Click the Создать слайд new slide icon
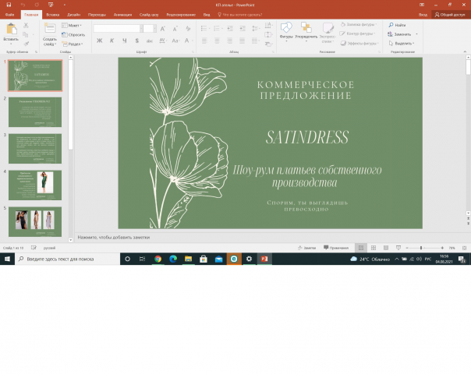471x374 pixels. [50, 29]
